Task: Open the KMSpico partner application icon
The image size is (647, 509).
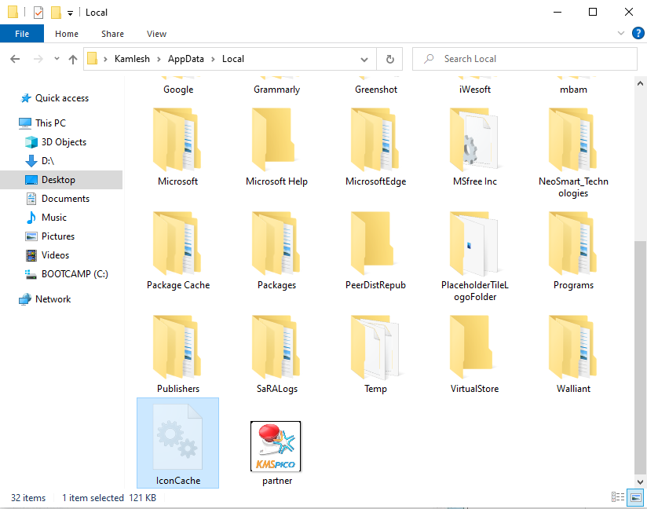Action: tap(276, 445)
